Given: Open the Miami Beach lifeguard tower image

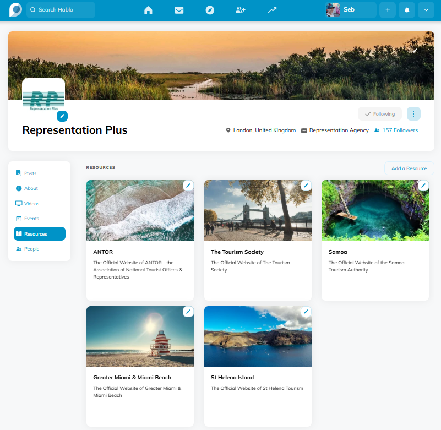Looking at the screenshot, I should pyautogui.click(x=140, y=336).
